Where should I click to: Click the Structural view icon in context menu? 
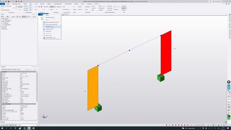pos(44,29)
